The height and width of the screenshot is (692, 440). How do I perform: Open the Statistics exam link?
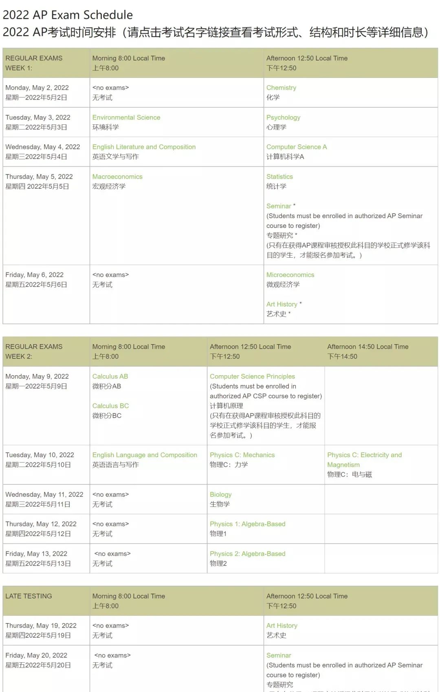coord(279,177)
